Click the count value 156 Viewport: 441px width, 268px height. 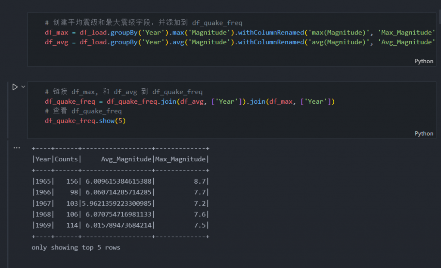click(x=72, y=181)
